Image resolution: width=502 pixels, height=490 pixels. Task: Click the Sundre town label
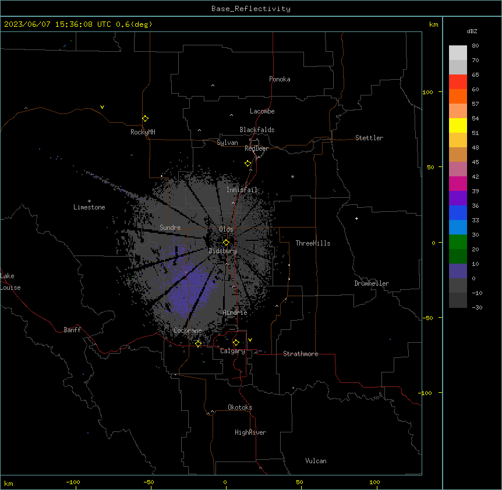[170, 228]
